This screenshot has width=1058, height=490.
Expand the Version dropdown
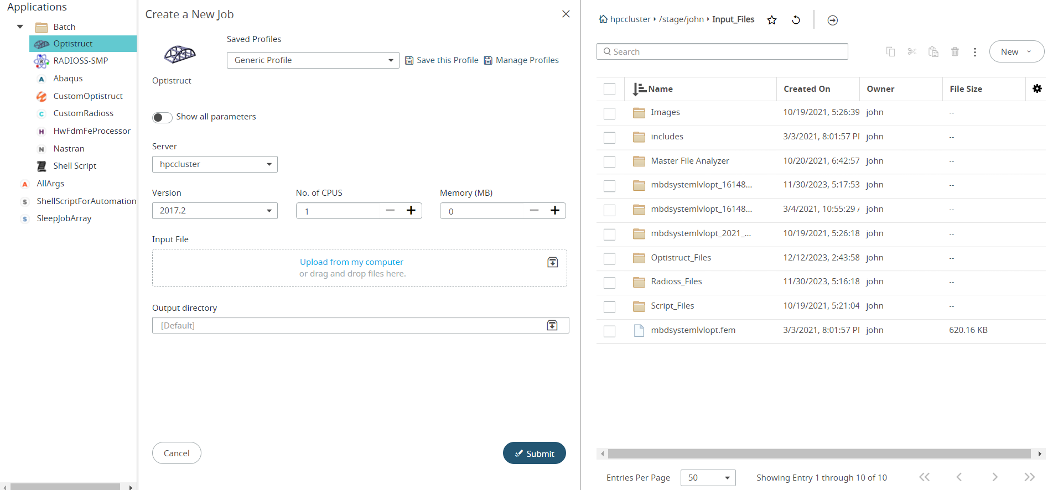[215, 211]
